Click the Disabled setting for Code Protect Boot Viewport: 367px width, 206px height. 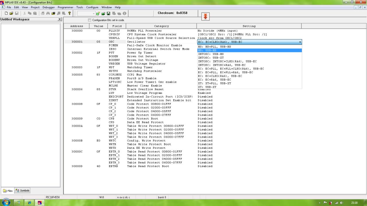205,118
